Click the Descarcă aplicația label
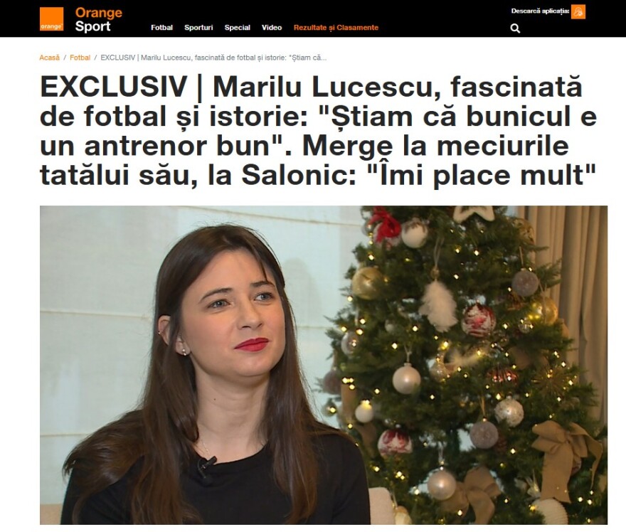 pyautogui.click(x=540, y=11)
